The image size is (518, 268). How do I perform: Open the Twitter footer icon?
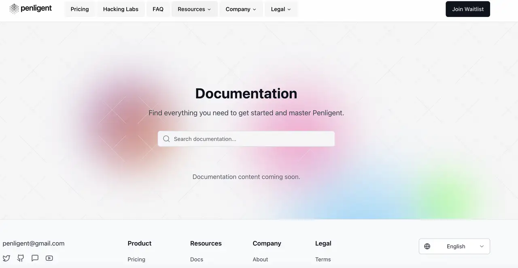pyautogui.click(x=6, y=258)
